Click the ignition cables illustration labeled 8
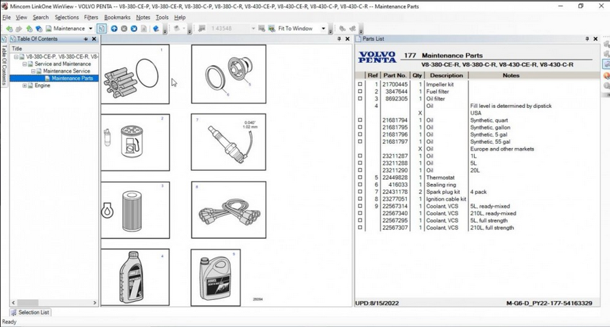Screen dimensions: 610x327 click(x=229, y=210)
